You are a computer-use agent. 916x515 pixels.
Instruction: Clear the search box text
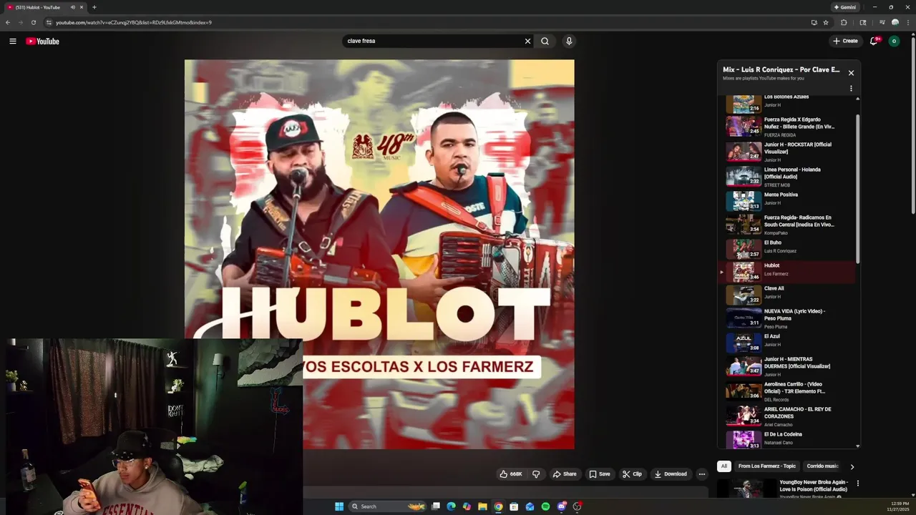pyautogui.click(x=527, y=41)
